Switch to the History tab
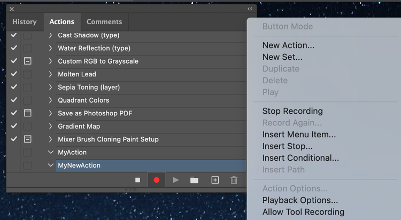Screen dimensions: 401x220 25,22
